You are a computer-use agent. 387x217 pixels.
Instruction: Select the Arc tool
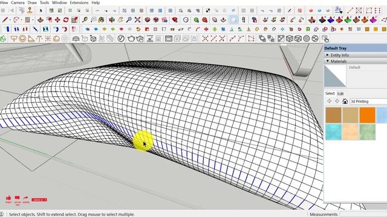(x=16, y=20)
